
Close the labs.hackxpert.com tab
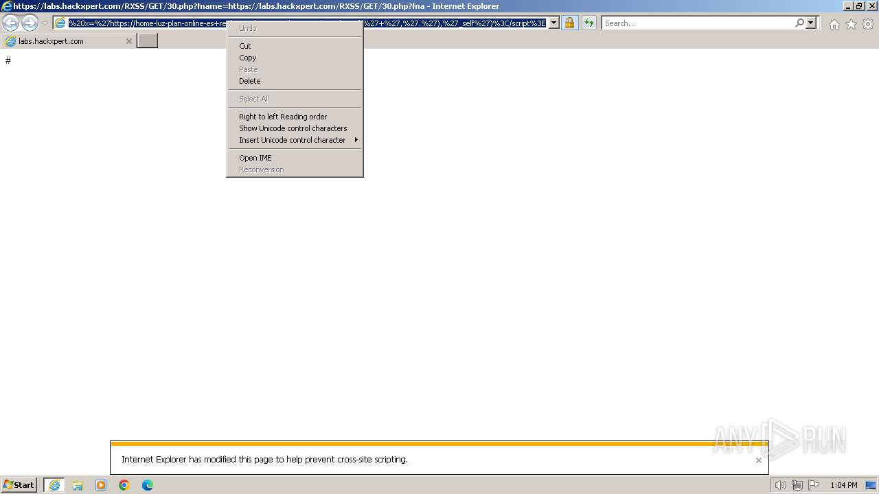coord(128,41)
